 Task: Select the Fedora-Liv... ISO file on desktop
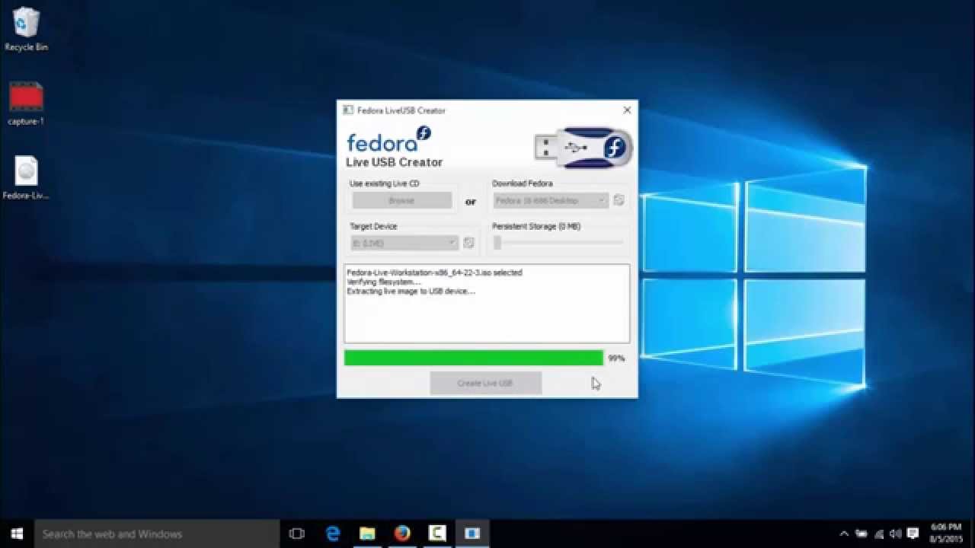tap(26, 177)
